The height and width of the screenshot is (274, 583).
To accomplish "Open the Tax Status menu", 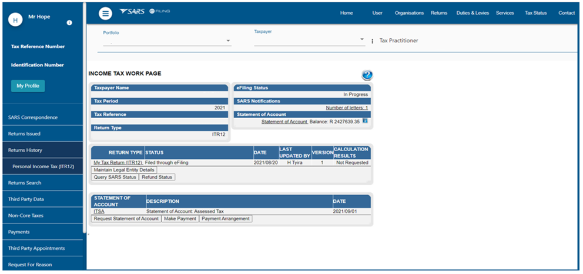I will 535,13.
